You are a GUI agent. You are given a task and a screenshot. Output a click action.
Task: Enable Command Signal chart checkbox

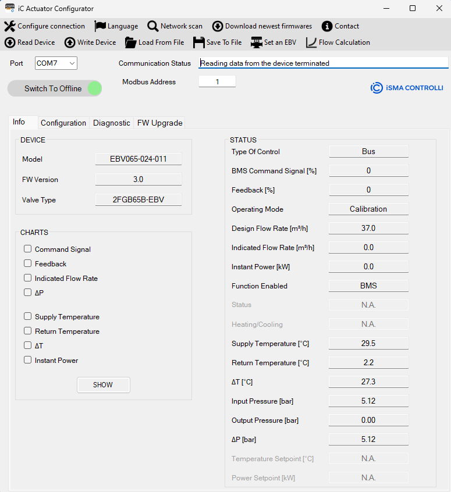coord(27,249)
